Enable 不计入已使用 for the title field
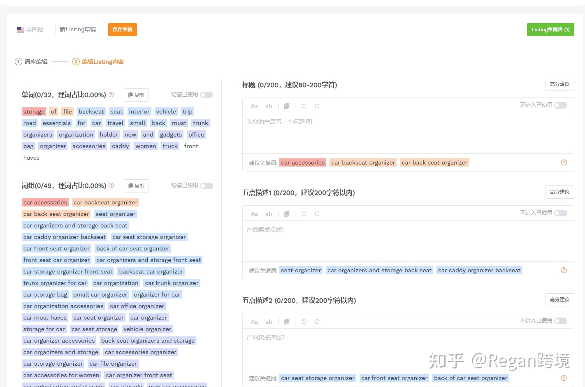The width and height of the screenshot is (585, 387). pos(560,105)
